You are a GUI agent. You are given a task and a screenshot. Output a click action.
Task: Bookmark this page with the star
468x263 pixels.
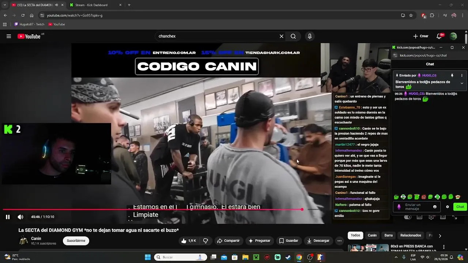(x=411, y=15)
